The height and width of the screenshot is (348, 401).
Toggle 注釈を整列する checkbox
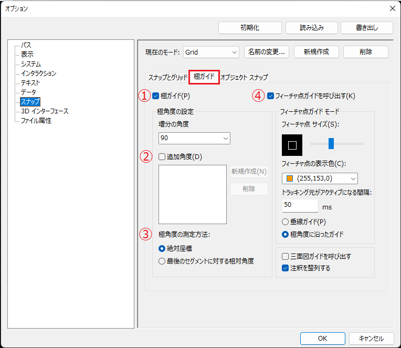[286, 268]
